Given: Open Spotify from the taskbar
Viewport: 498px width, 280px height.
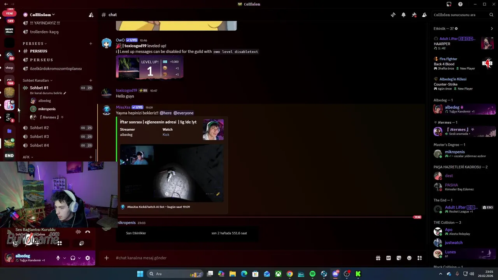Looking at the screenshot, I should pyautogui.click(x=312, y=274).
